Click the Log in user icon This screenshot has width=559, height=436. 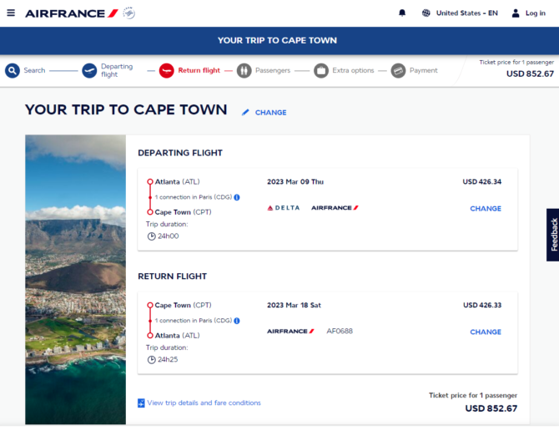click(515, 13)
